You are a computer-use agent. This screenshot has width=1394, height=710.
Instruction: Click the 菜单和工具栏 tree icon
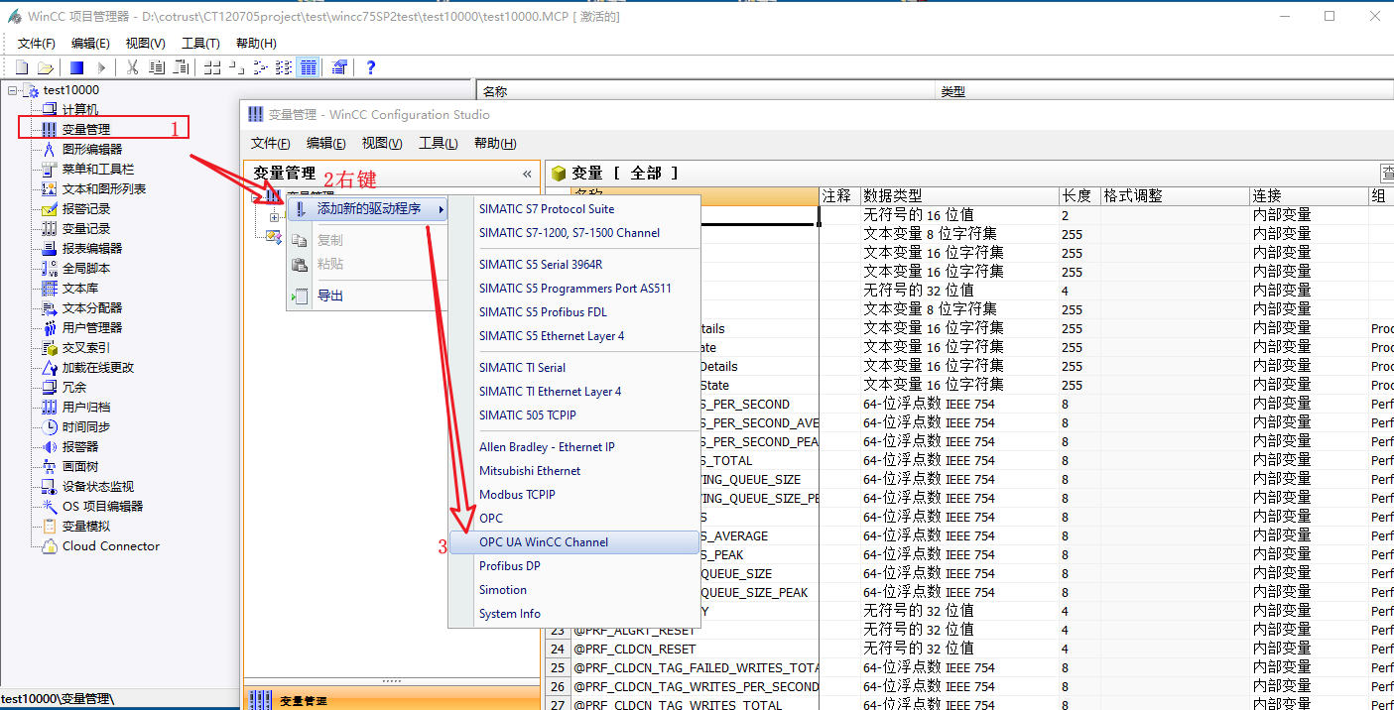[50, 169]
